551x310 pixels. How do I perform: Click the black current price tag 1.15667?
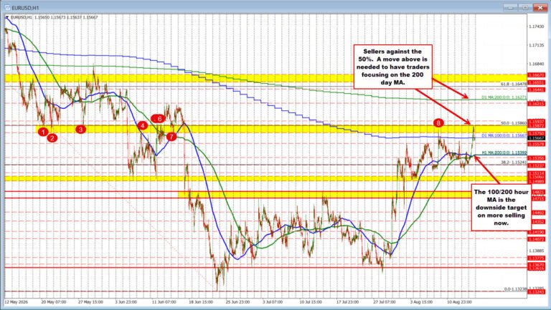538,138
